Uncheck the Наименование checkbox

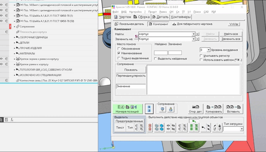coord(119,53)
